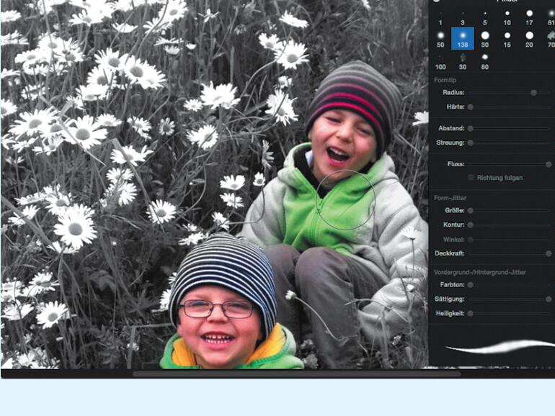
Task: Click the Streuung slider handle
Action: [x=470, y=143]
